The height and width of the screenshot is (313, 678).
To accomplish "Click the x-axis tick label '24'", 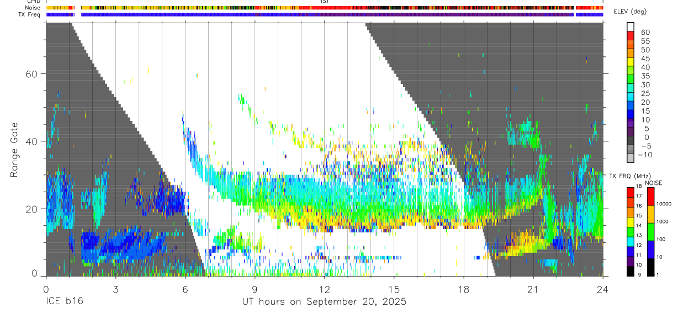I will [603, 289].
